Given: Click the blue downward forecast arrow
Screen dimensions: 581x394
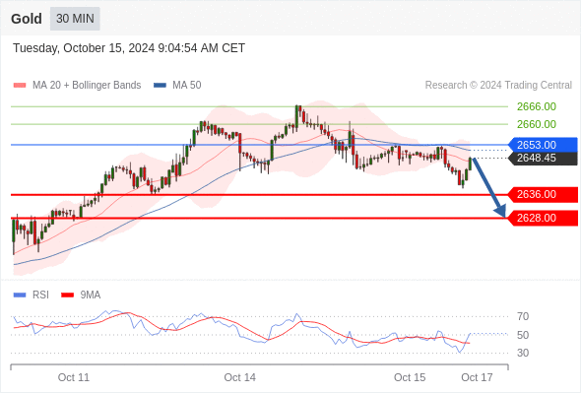Looking at the screenshot, I should (488, 187).
